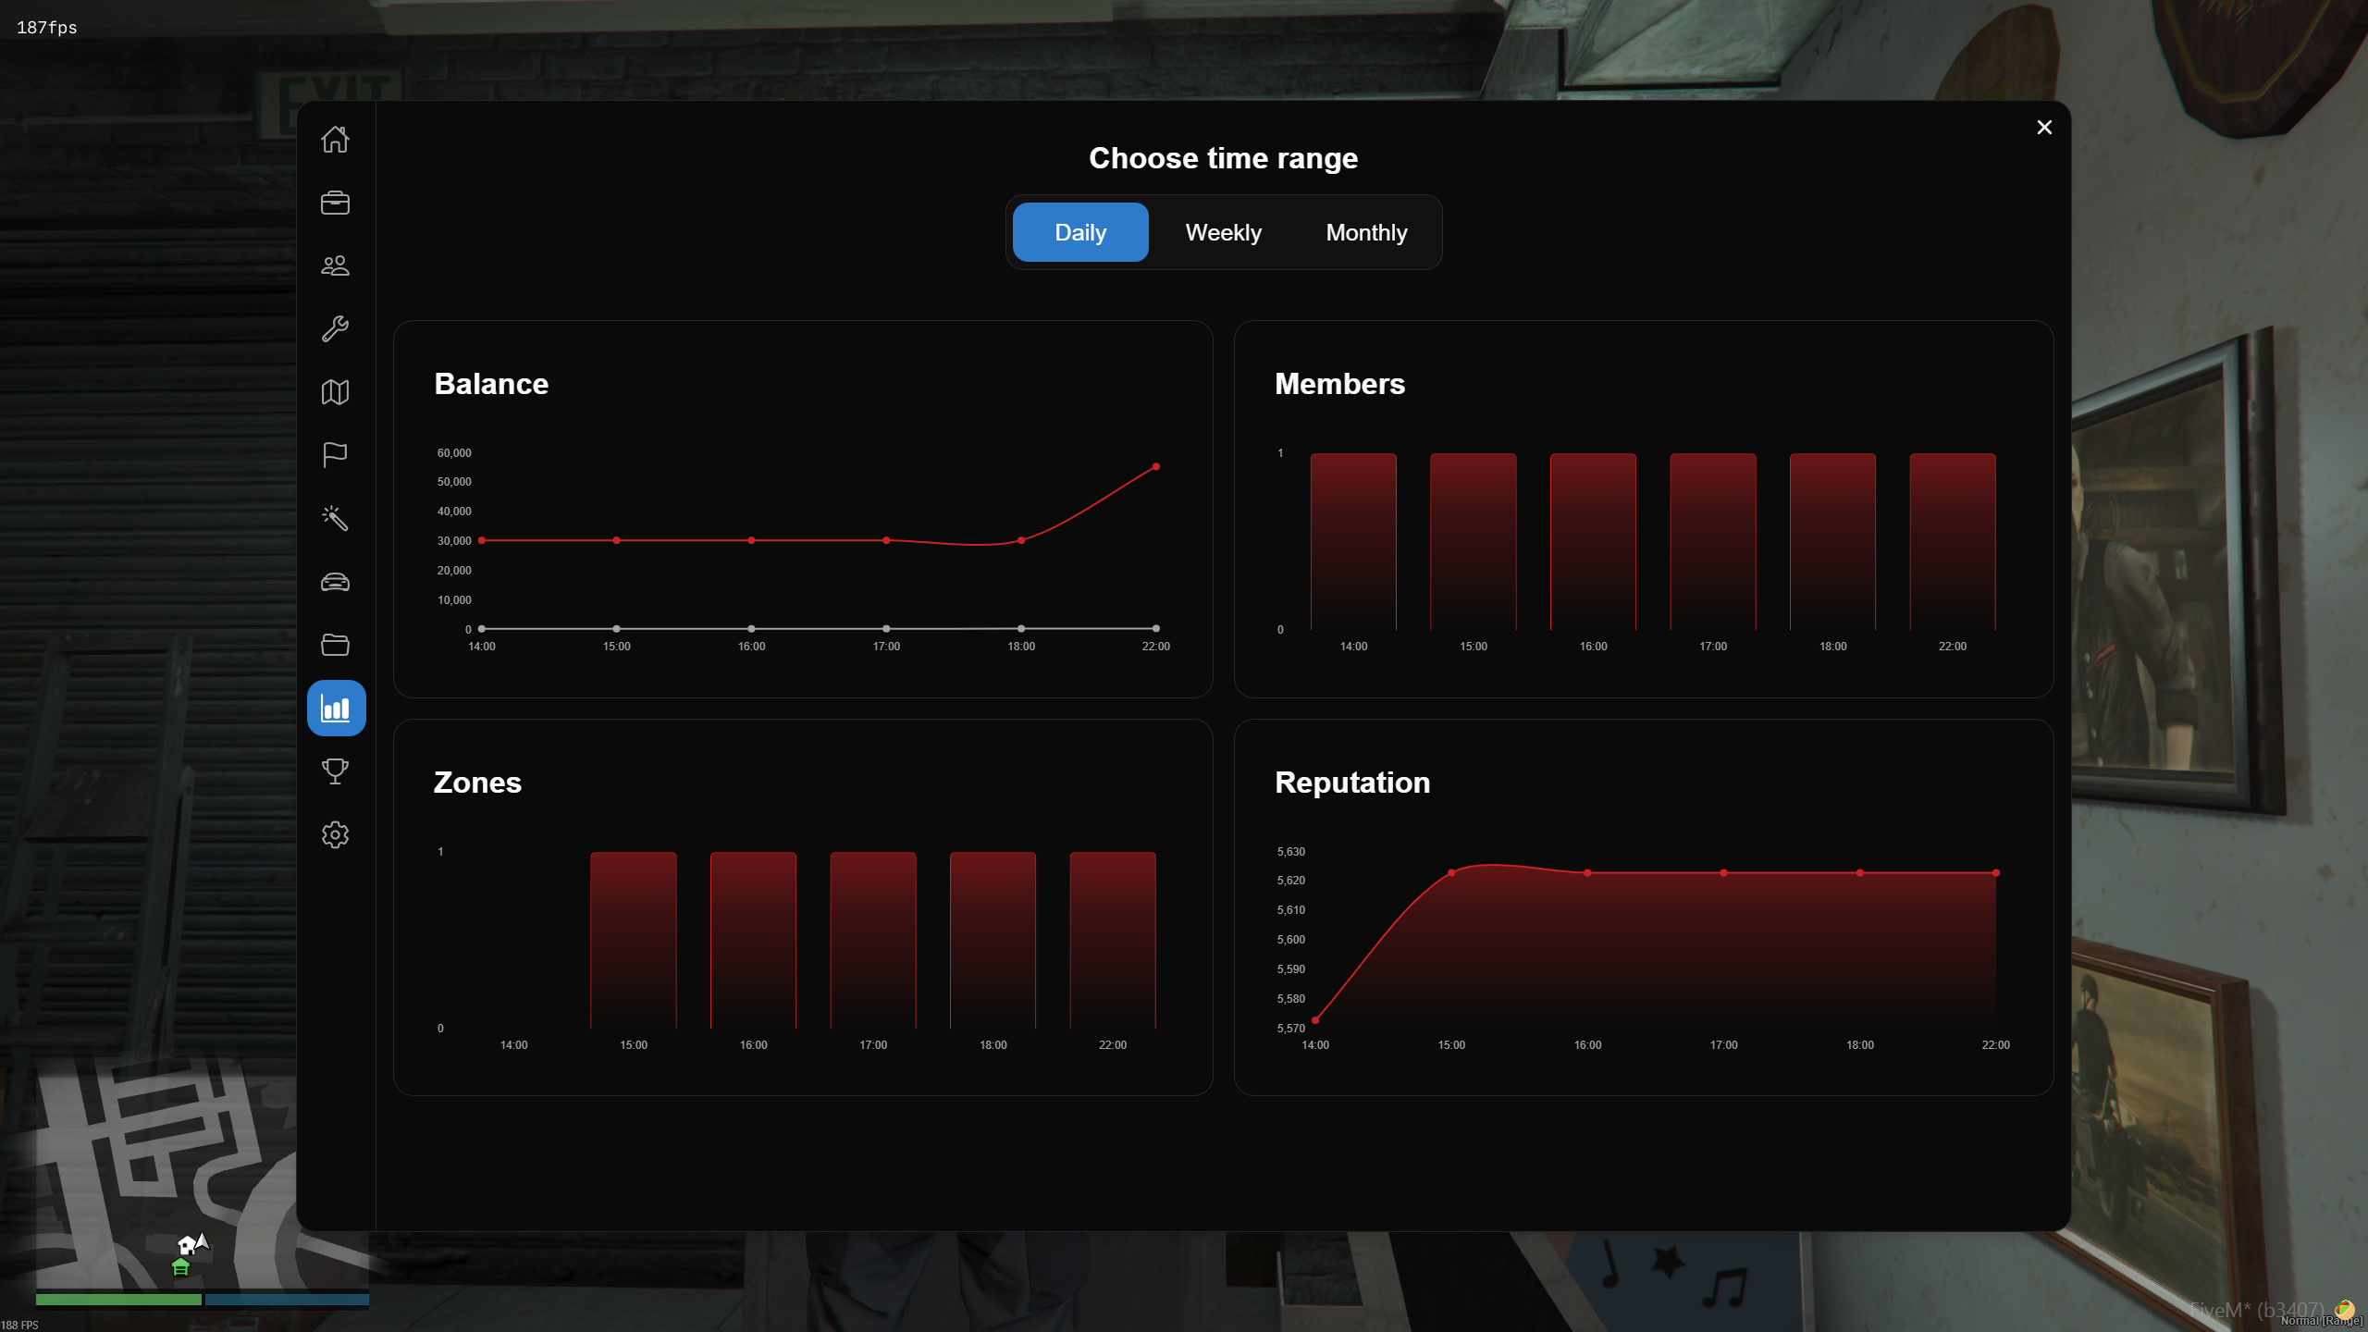The height and width of the screenshot is (1332, 2368).
Task: Open the members group icon
Action: (335, 265)
